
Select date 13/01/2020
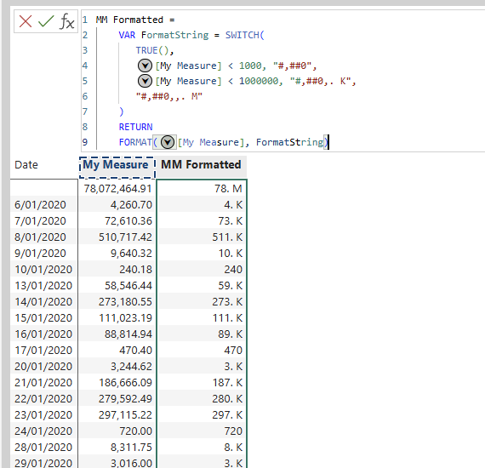(x=43, y=285)
